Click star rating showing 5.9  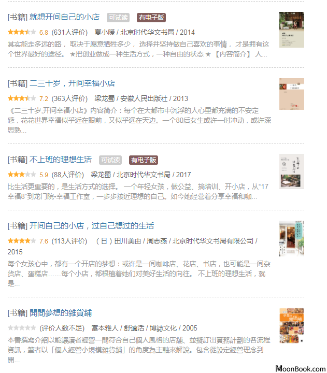tap(22, 175)
